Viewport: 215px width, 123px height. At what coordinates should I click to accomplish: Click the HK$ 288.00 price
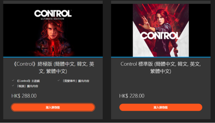coord(24,96)
